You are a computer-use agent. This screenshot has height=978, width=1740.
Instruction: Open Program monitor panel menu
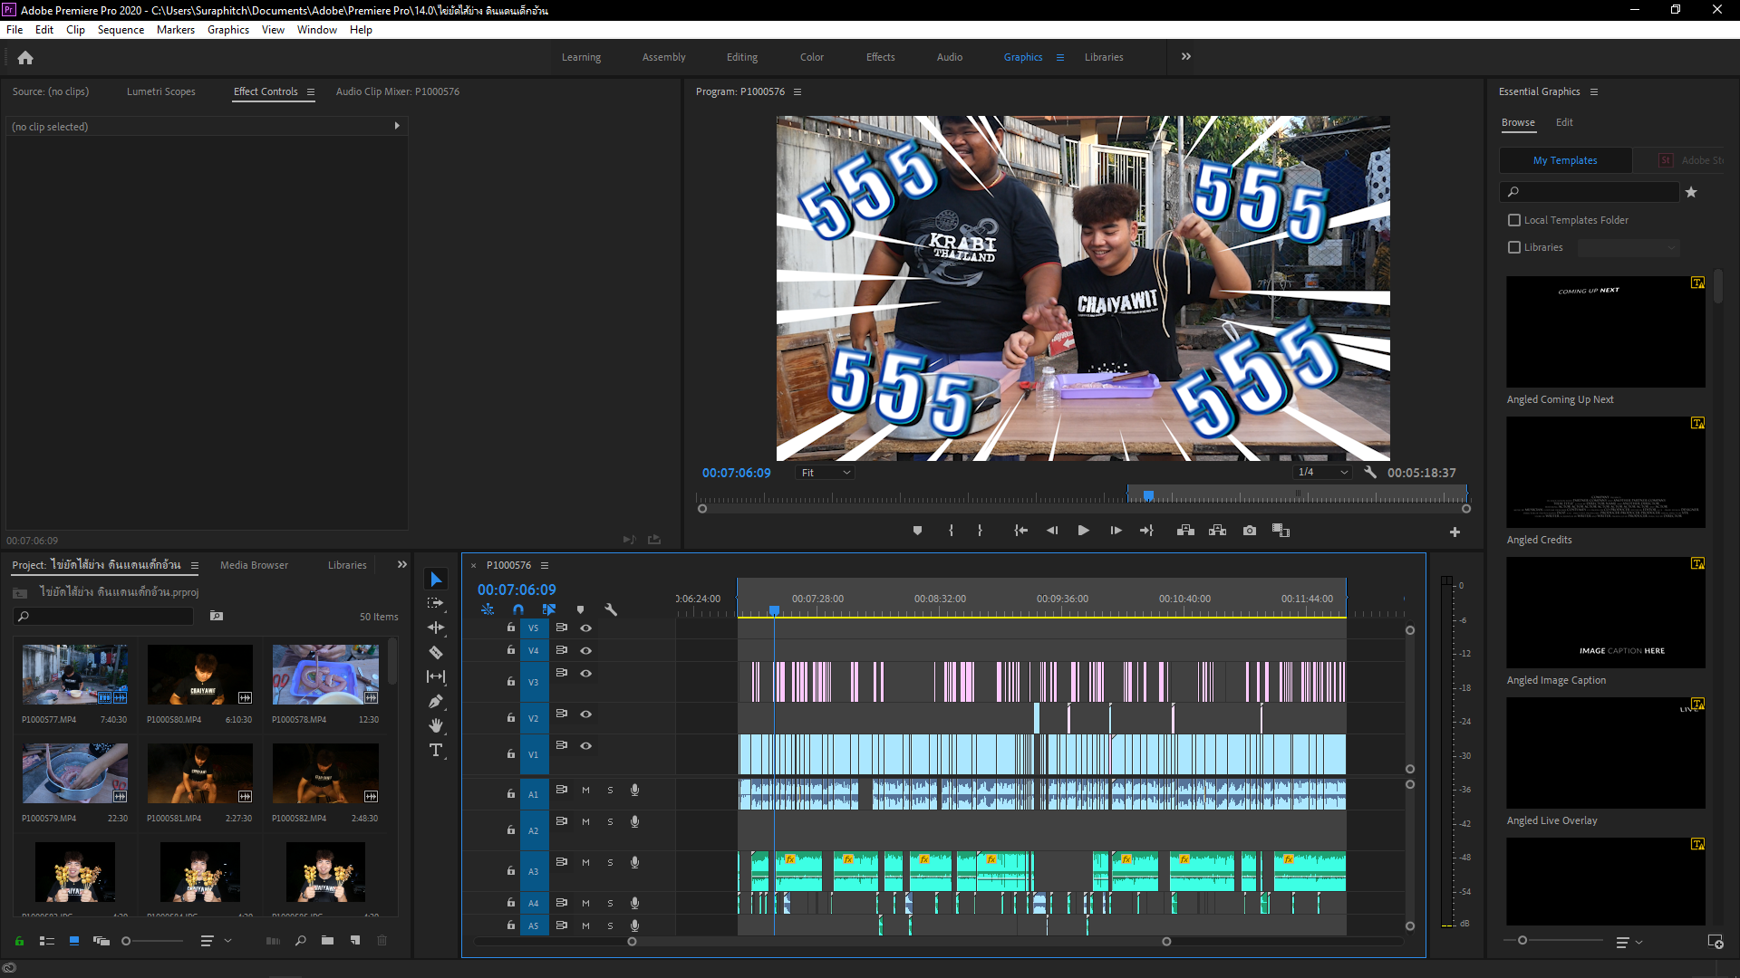(x=797, y=92)
